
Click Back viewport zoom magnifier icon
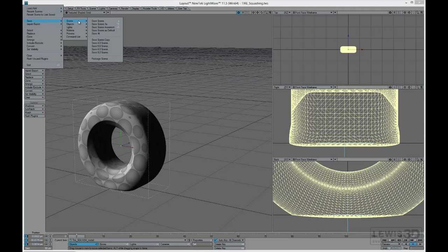pyautogui.click(x=418, y=159)
